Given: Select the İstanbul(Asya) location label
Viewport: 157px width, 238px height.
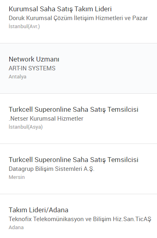Looking at the screenshot, I should tap(26, 127).
